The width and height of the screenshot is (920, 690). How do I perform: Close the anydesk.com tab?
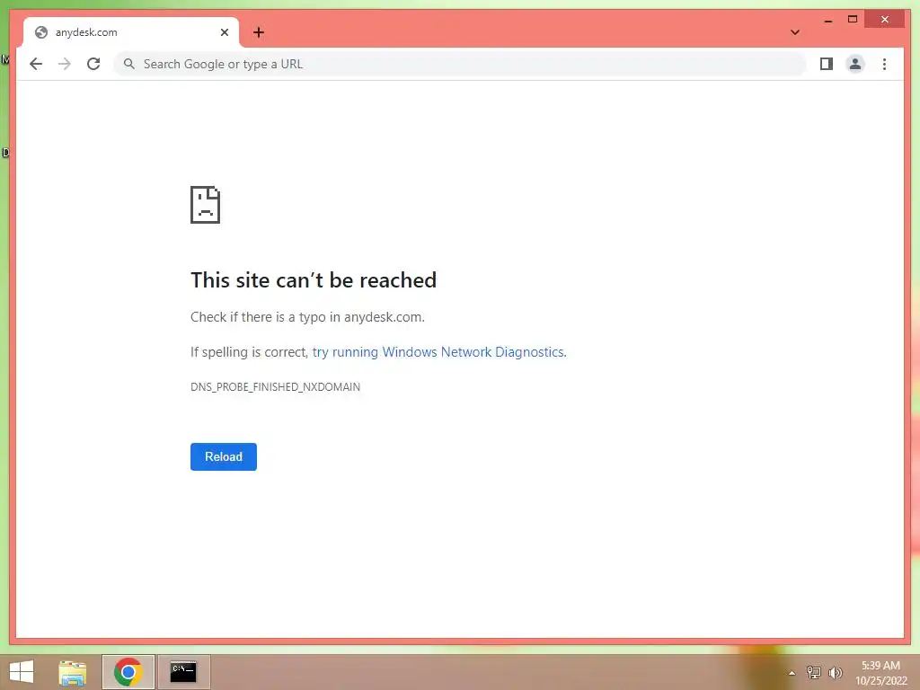(x=224, y=32)
